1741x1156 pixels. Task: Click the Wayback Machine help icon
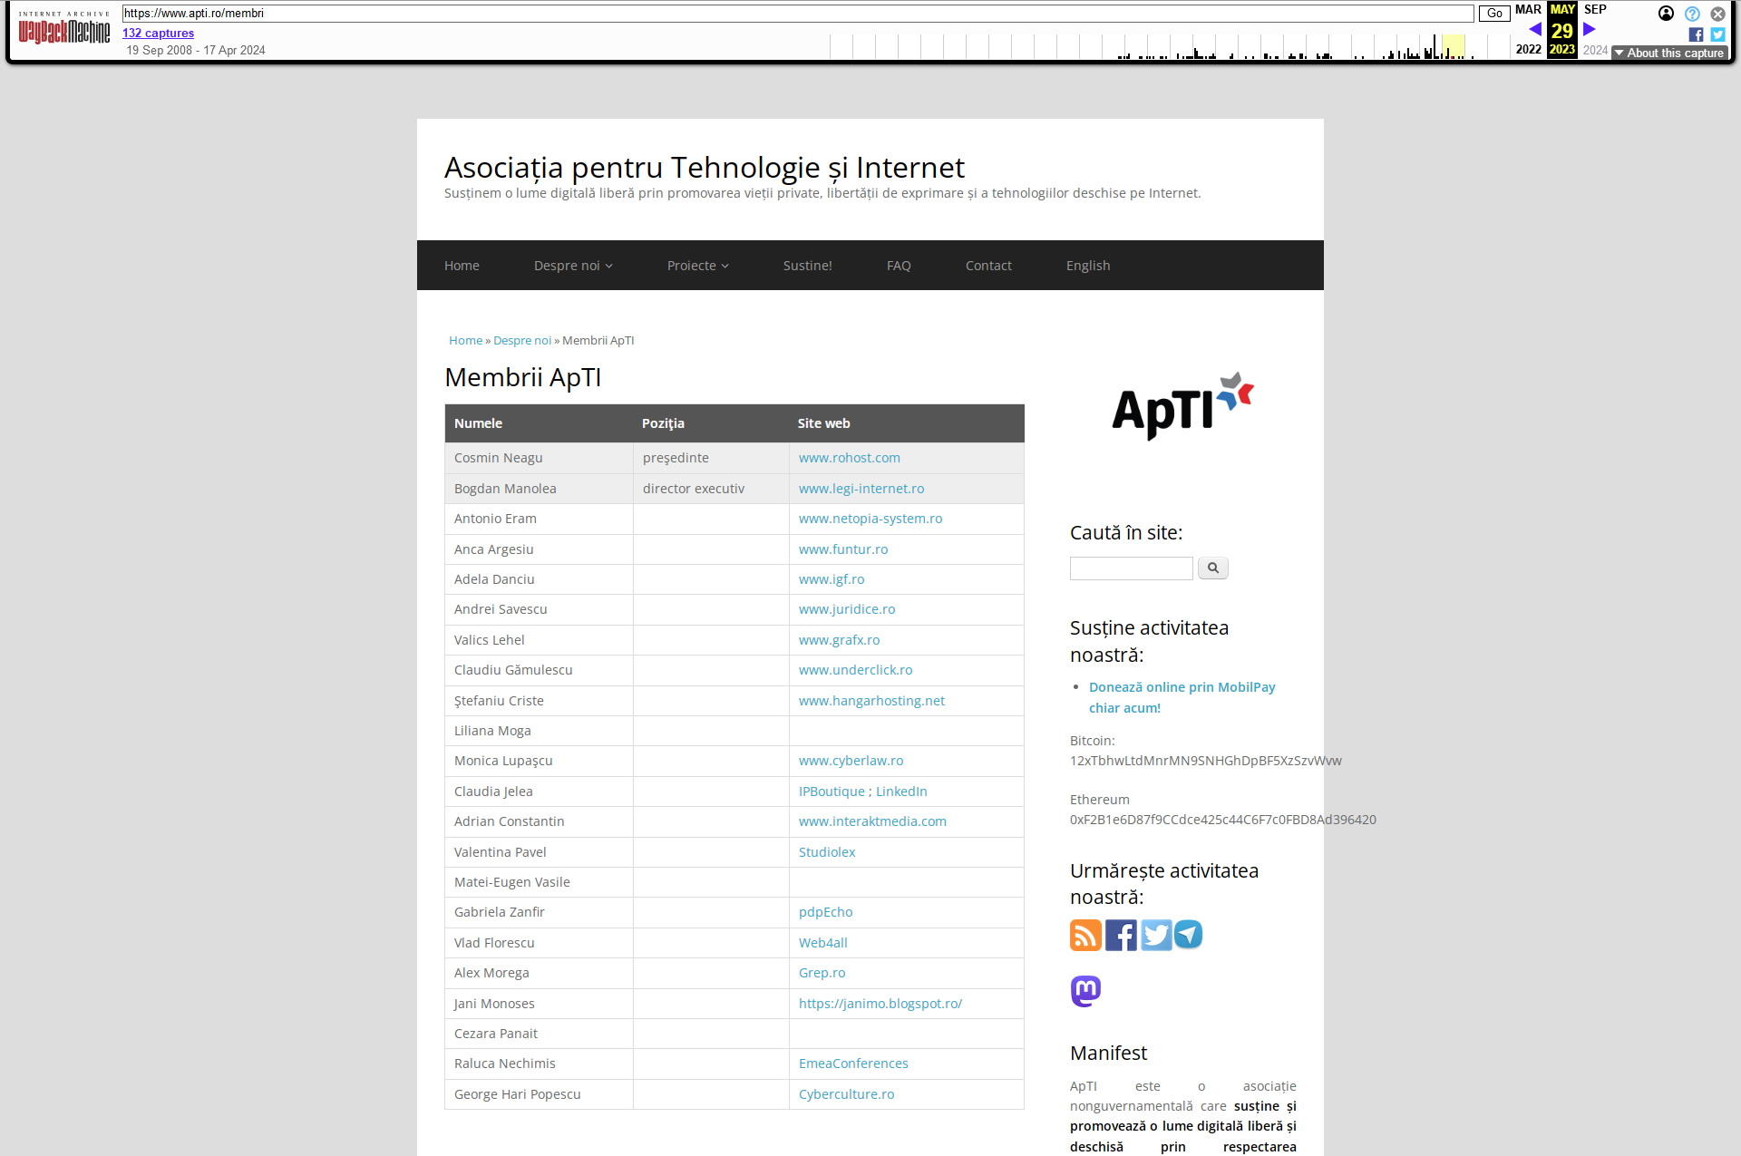(x=1692, y=14)
